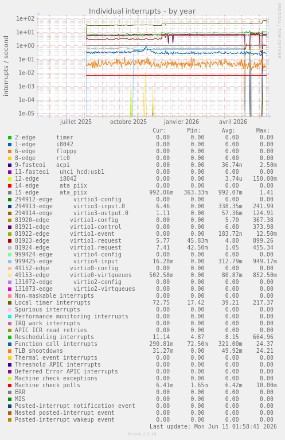Image resolution: width=285 pixels, height=440 pixels.
Task: Click the swatch for 8-edge rtc0
Action: pyautogui.click(x=10, y=158)
